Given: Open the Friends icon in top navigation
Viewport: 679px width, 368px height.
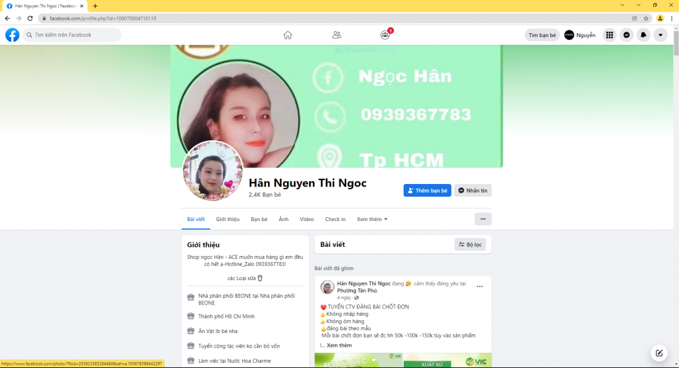Looking at the screenshot, I should pyautogui.click(x=336, y=35).
